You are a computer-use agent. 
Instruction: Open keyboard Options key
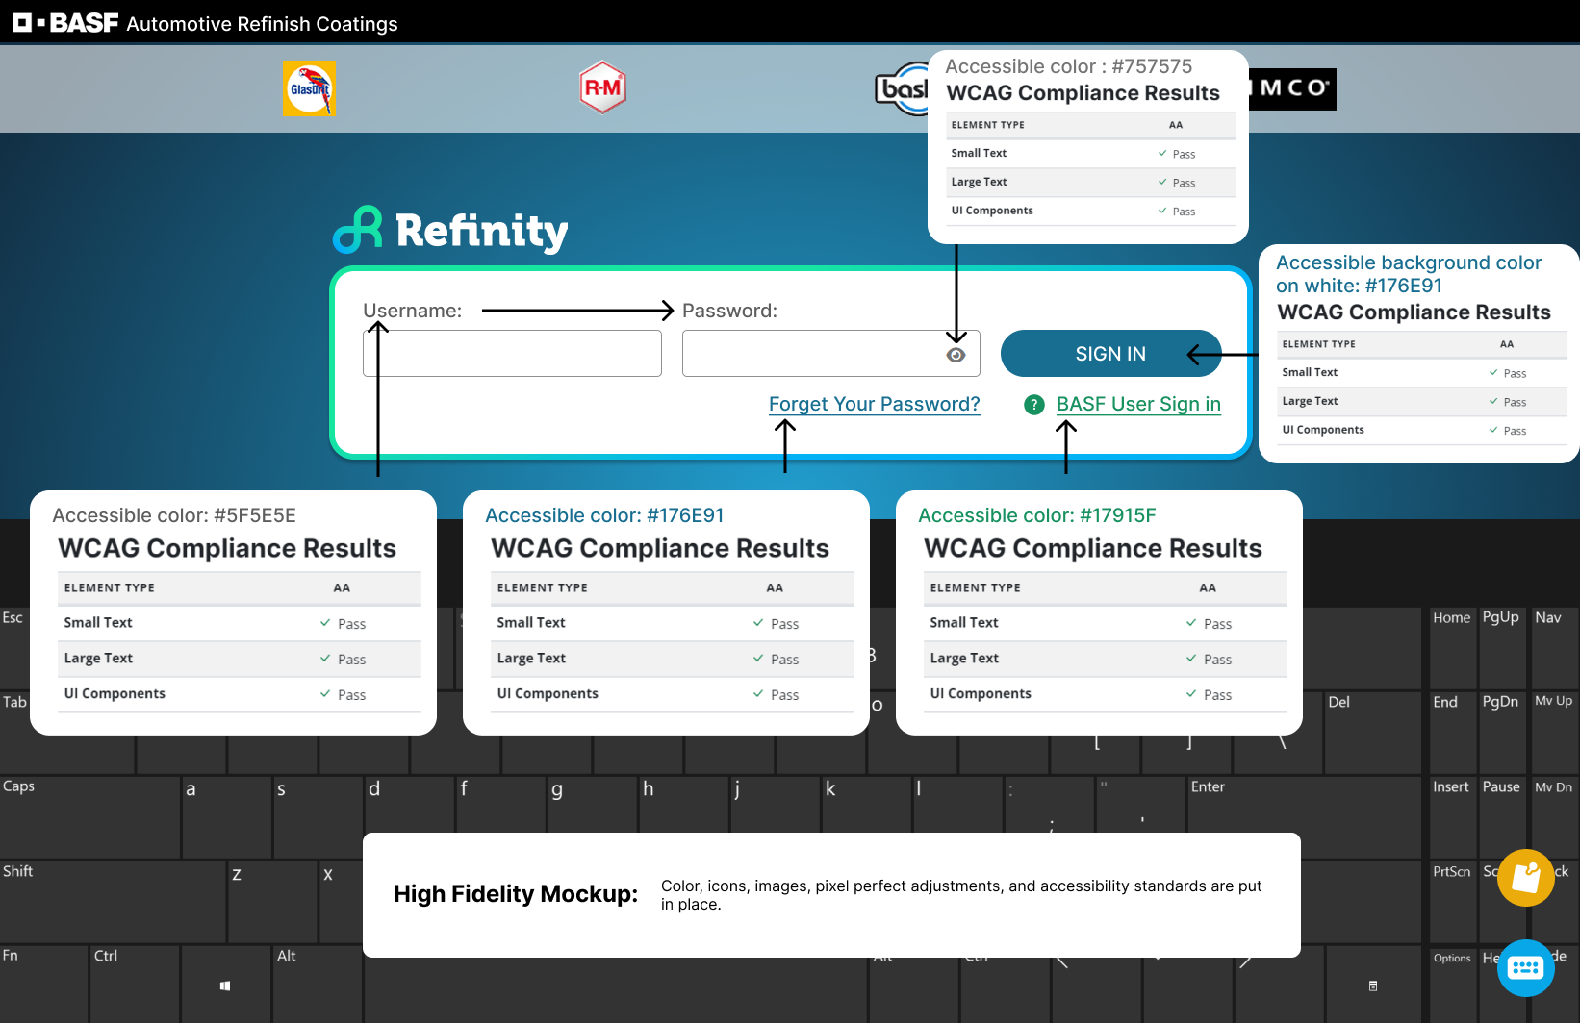point(1452,985)
